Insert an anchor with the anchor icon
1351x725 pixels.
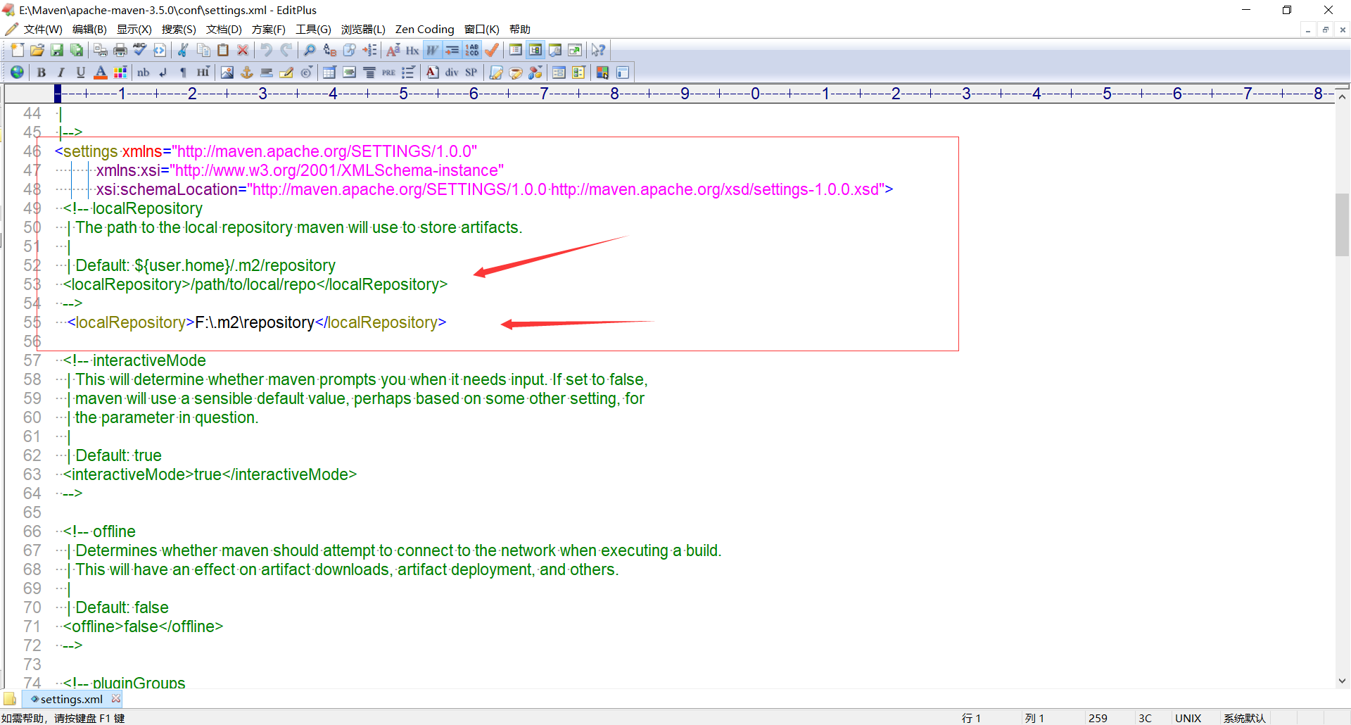247,72
